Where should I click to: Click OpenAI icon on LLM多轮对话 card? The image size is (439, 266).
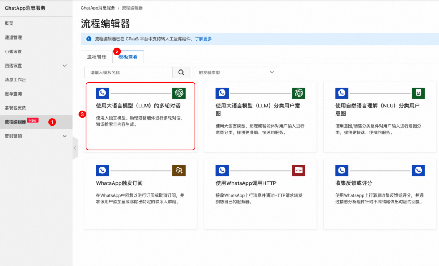(179, 93)
